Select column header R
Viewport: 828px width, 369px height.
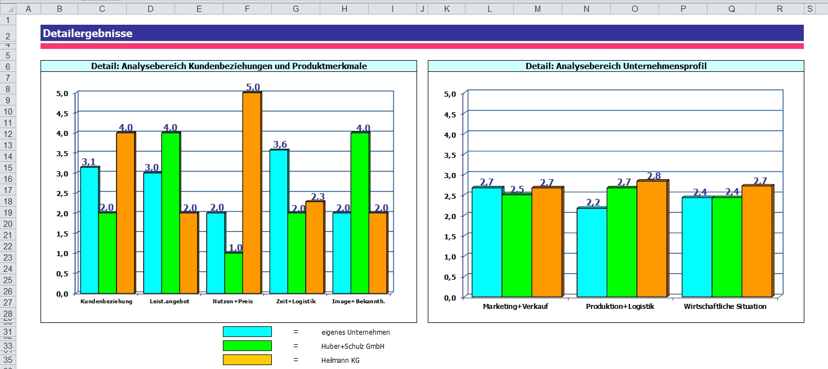[x=779, y=9]
